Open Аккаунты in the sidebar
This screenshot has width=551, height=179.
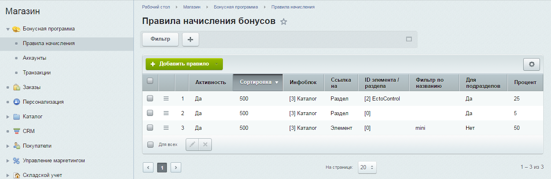click(34, 58)
